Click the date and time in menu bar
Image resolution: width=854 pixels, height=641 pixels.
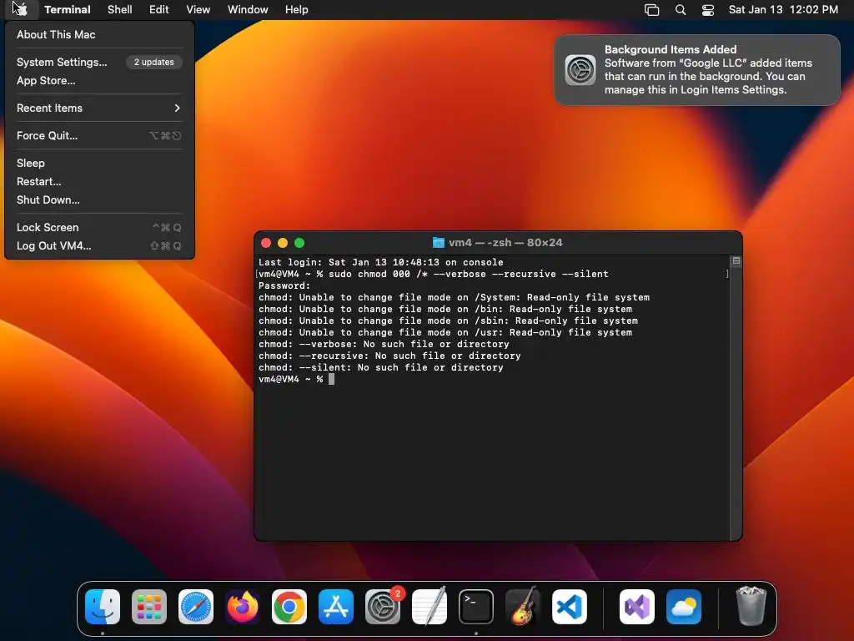[x=783, y=10]
